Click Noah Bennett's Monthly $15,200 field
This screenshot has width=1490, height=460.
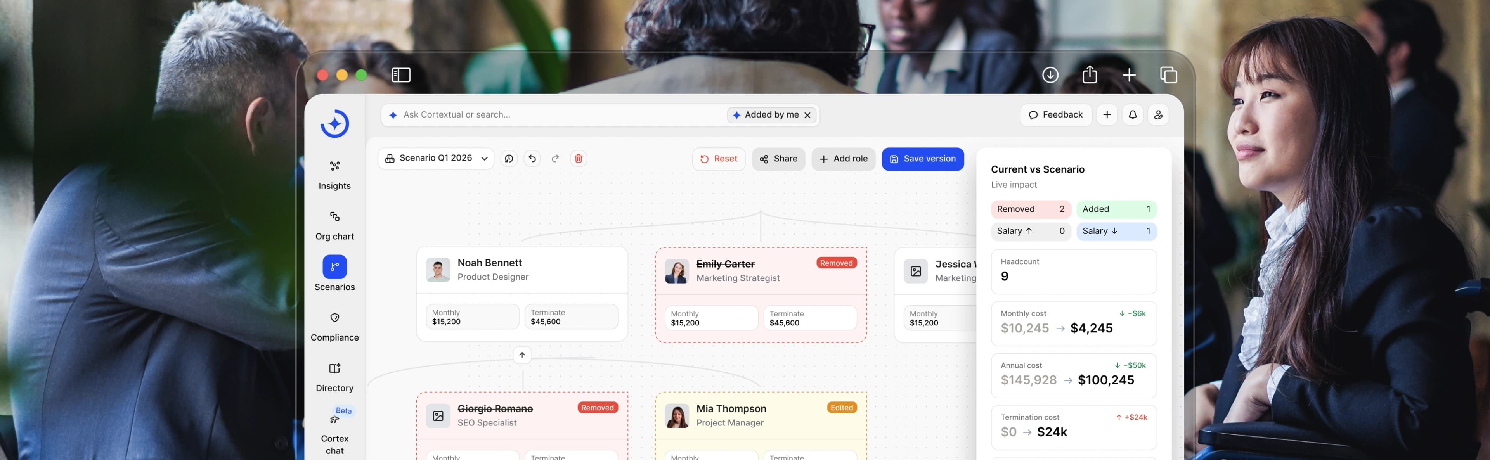(x=473, y=316)
